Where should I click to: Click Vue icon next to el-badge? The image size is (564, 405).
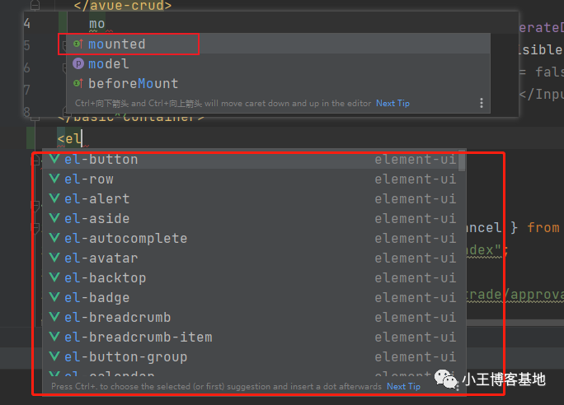point(54,297)
